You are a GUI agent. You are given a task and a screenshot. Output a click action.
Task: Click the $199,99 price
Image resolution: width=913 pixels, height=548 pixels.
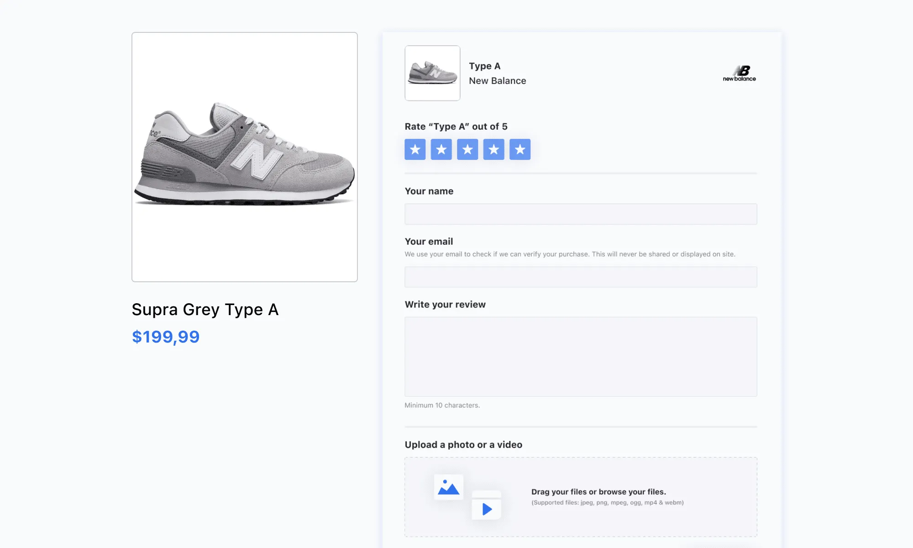click(x=166, y=337)
